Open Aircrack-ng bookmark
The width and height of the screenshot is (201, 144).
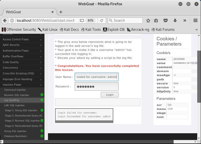coord(138,30)
